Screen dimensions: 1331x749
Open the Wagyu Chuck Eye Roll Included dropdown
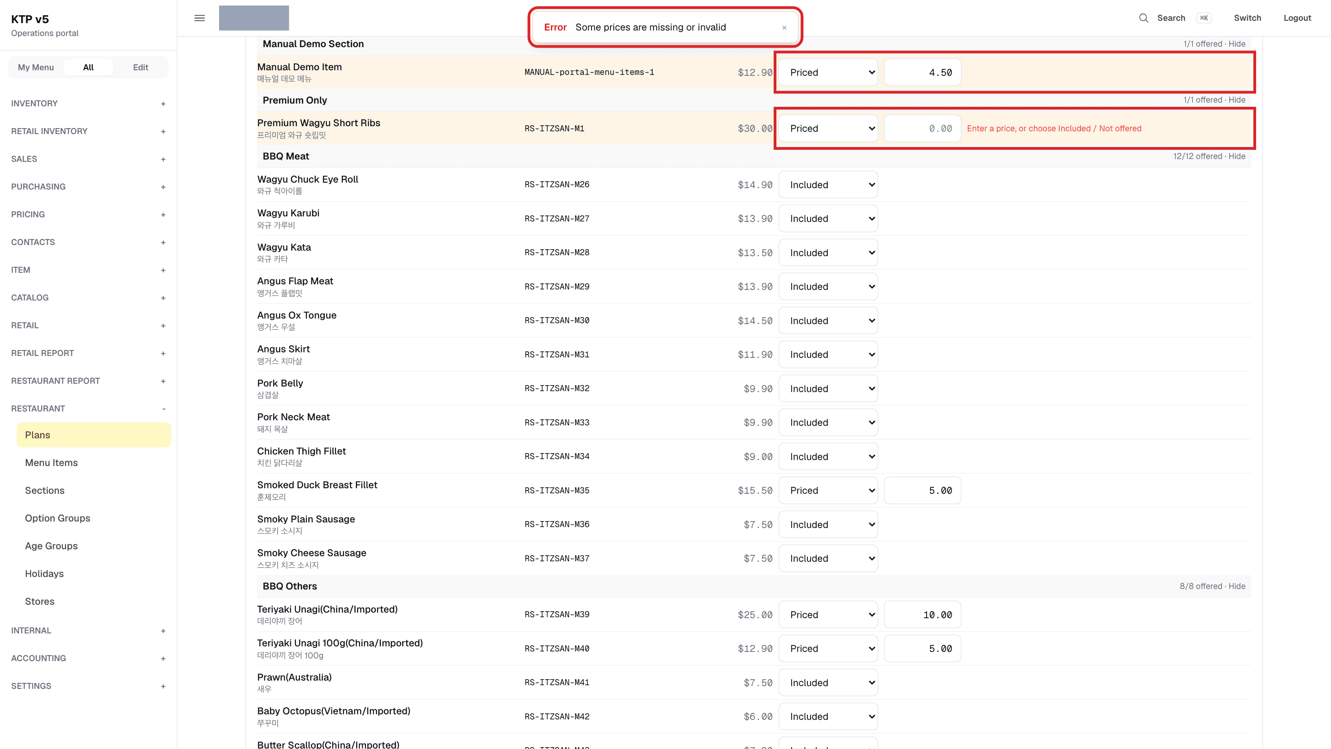[x=828, y=184]
